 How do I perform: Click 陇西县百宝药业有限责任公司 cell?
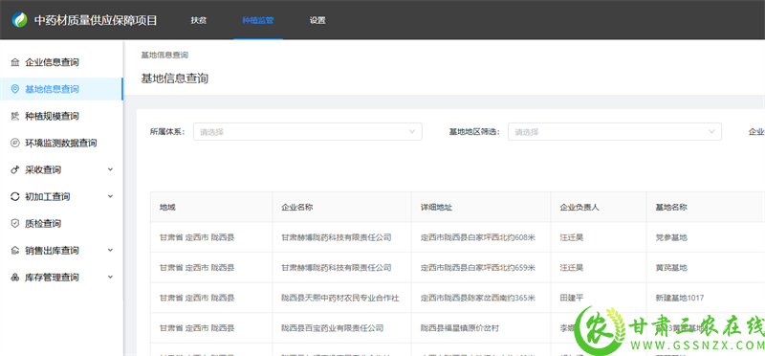[332, 328]
